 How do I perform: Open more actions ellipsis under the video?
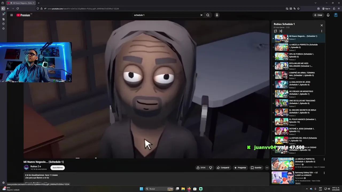[267, 168]
